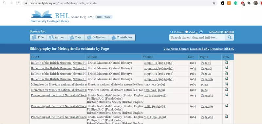Open Page 16 link
The width and height of the screenshot is (262, 124).
click(206, 63)
